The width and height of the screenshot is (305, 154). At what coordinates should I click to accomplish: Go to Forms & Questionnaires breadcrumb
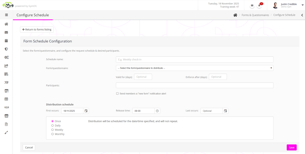(255, 15)
